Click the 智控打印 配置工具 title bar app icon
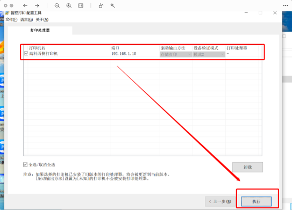This screenshot has width=292, height=210. (x=7, y=13)
